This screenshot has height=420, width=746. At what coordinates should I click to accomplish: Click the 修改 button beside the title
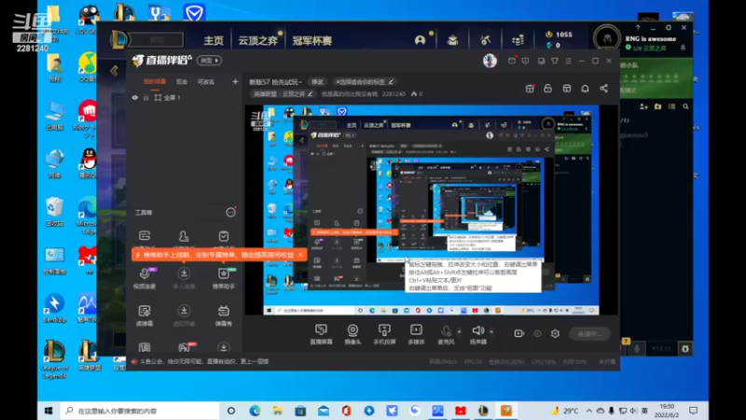(317, 82)
